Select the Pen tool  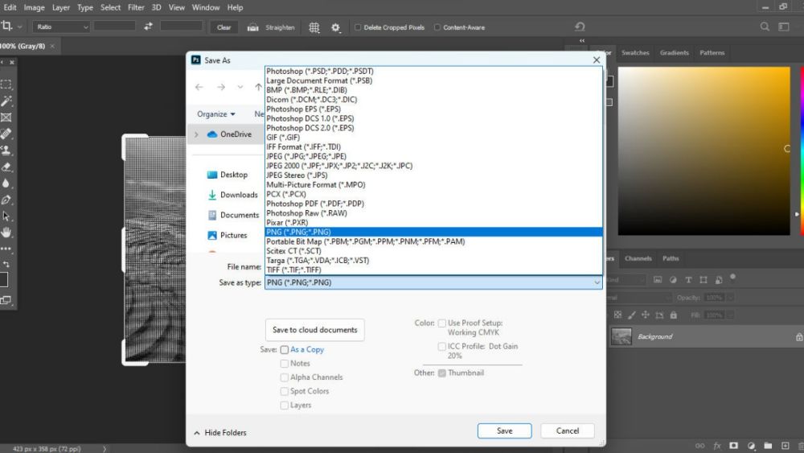[6, 200]
